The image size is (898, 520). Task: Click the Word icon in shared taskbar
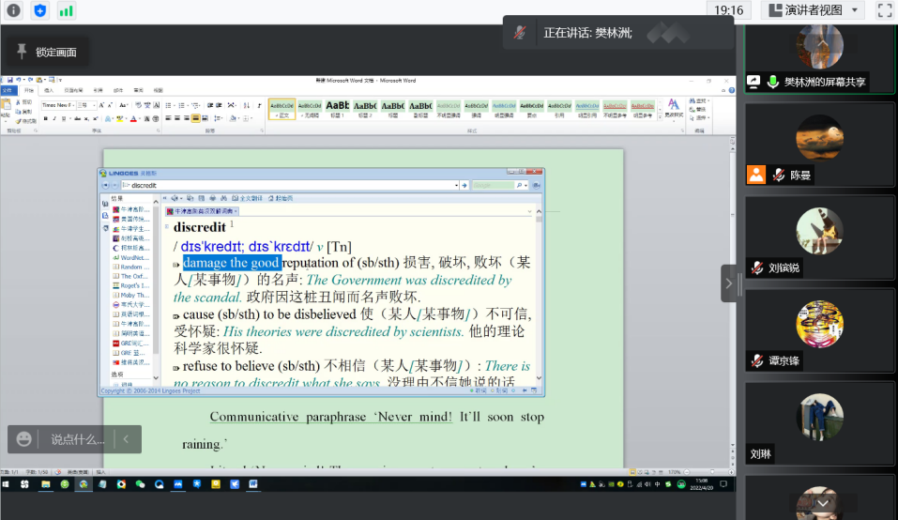click(x=253, y=484)
